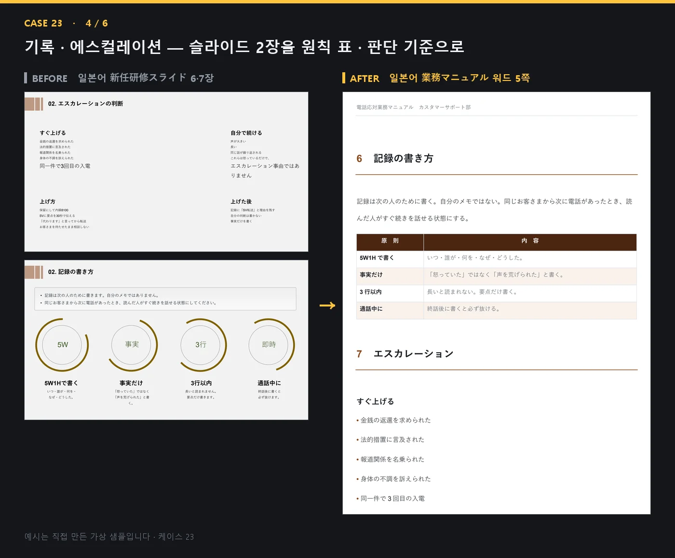The height and width of the screenshot is (558, 675).
Task: Click the 通話中に caption under the slide circle
Action: [x=269, y=383]
